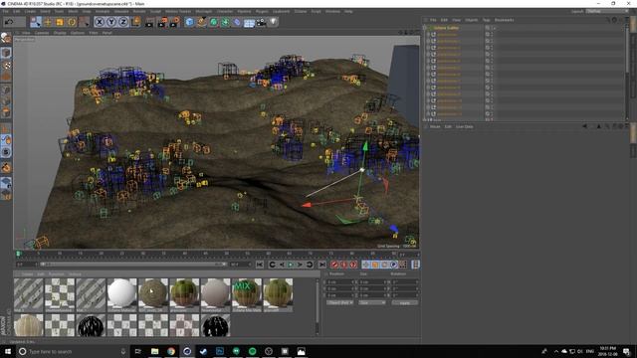637x358 pixels.
Task: Click the Position X input field
Action: 340,282
